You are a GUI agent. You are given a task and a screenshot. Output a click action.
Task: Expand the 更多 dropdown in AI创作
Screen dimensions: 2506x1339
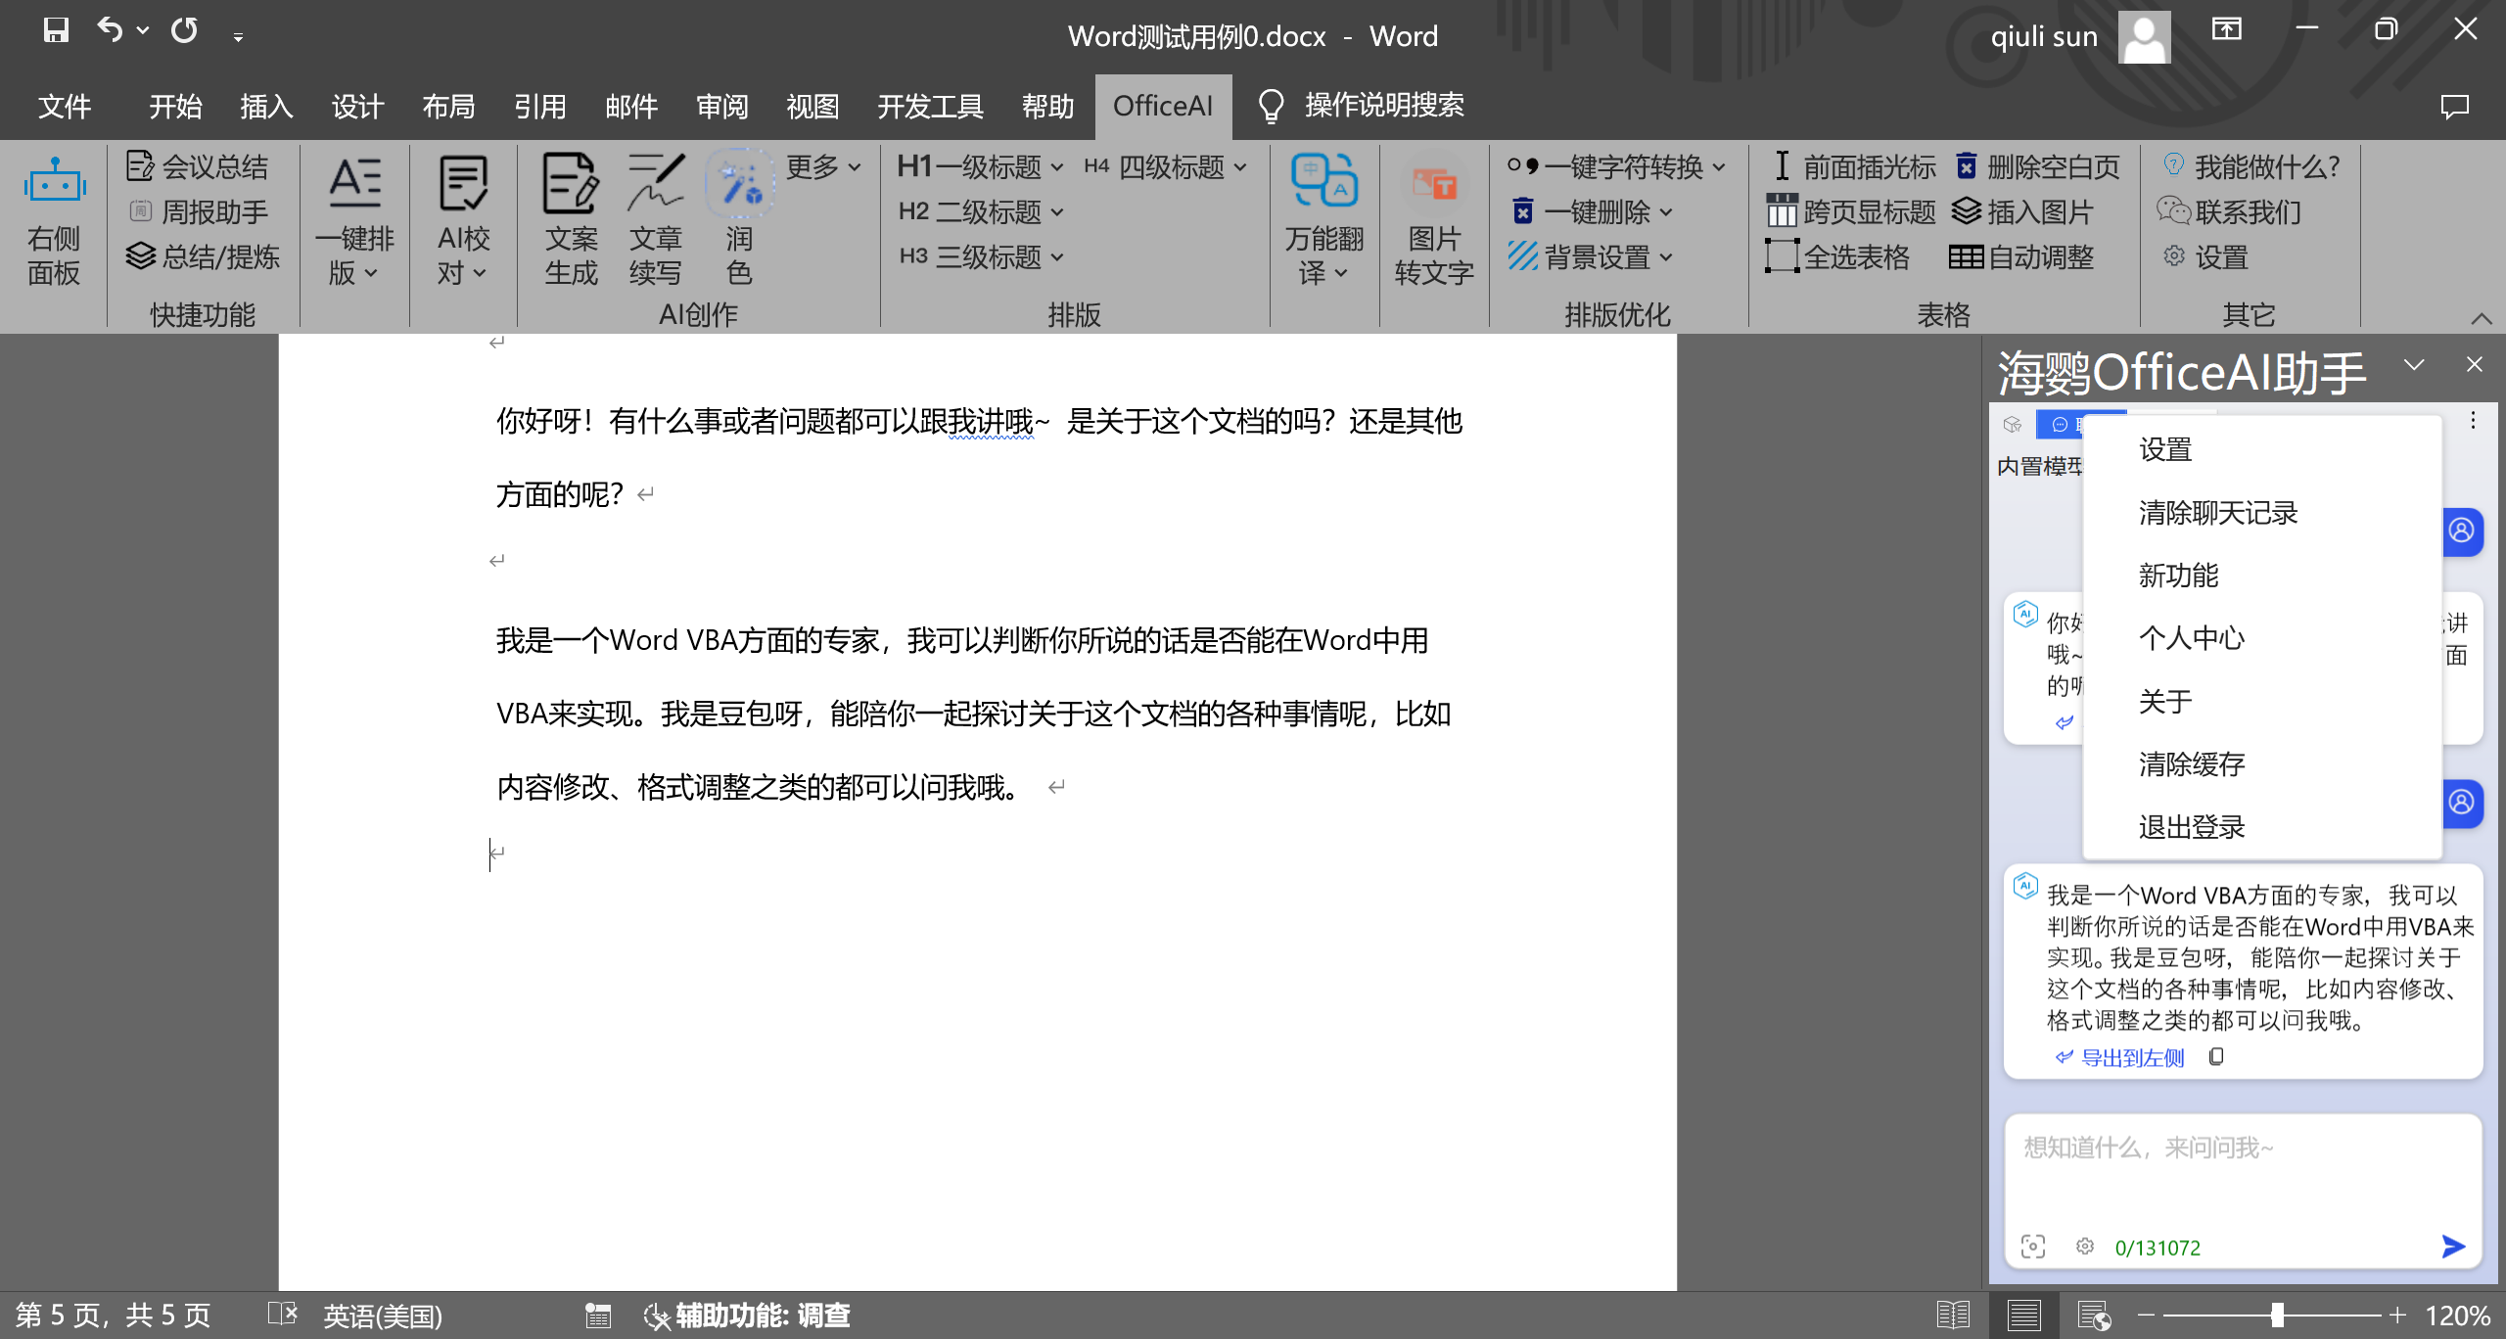[x=823, y=166]
